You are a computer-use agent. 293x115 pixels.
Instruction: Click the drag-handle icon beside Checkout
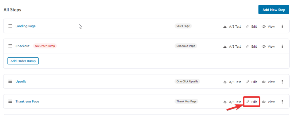(x=10, y=46)
